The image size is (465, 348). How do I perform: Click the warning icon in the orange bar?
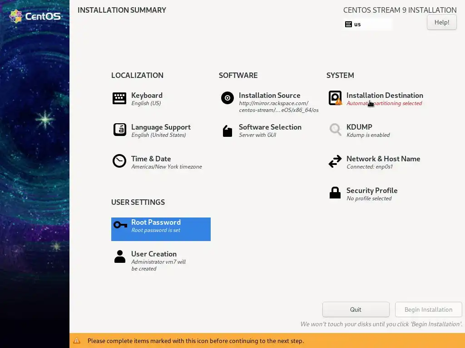coord(77,341)
